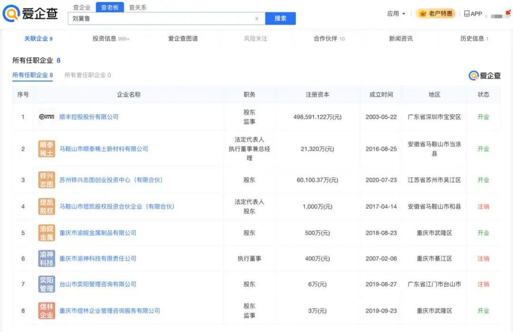Select the 498,591.122万(元) capital cell
The width and height of the screenshot is (513, 332).
coord(317,117)
